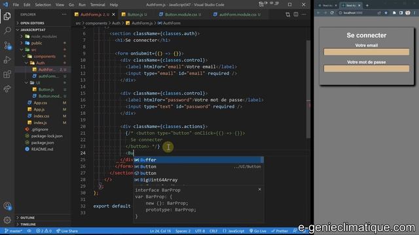Open editor more actions ellipsis
The width and height of the screenshot is (419, 235).
coord(304,14)
